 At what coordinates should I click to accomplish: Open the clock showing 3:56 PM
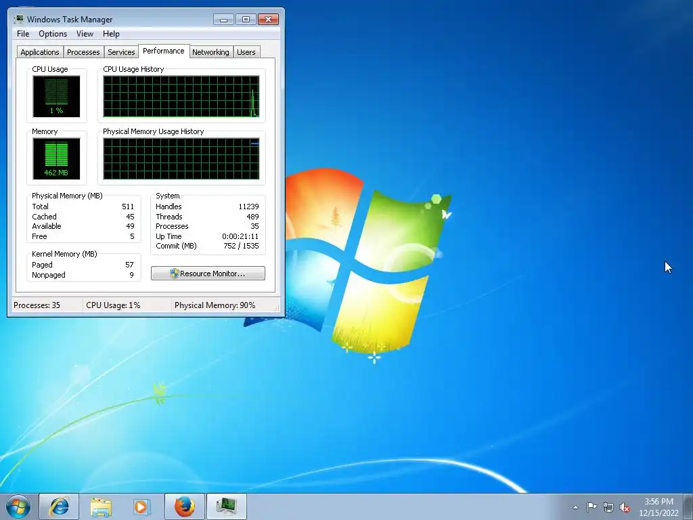point(658,502)
